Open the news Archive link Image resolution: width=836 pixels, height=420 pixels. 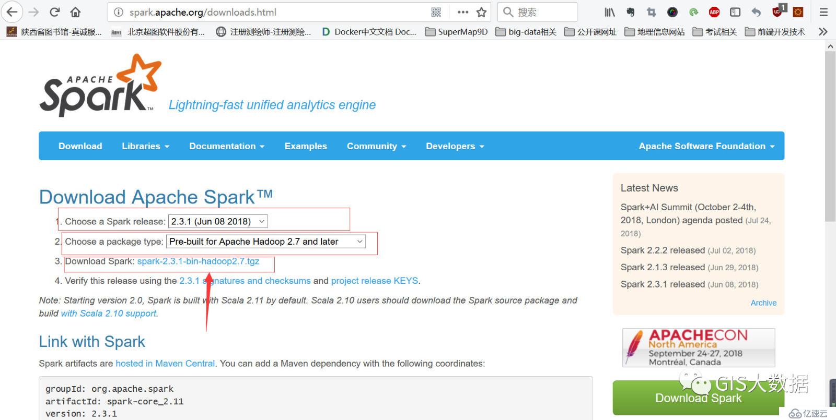point(763,303)
